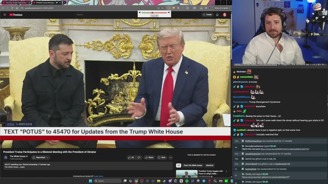
Task: Click the orange volume extension icon
Action: pyautogui.click(x=169, y=8)
